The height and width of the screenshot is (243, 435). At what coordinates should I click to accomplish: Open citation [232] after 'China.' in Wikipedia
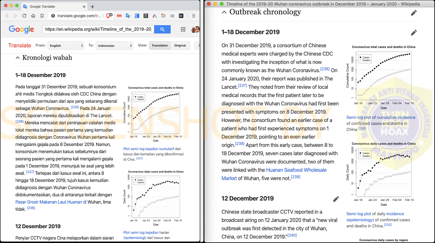pos(362,128)
